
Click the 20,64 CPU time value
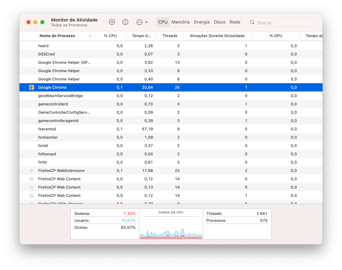(x=148, y=87)
